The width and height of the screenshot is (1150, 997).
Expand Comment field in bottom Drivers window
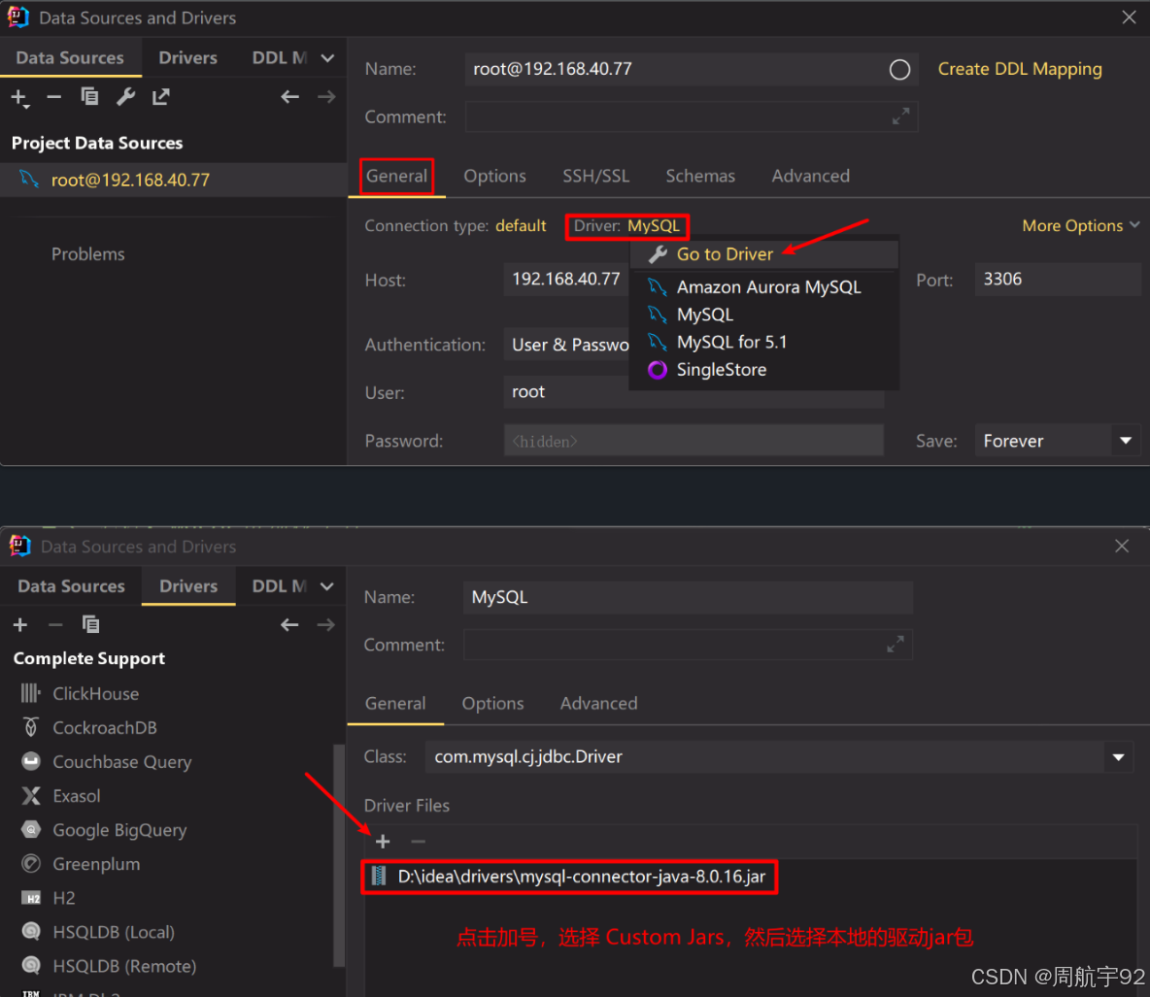(896, 645)
